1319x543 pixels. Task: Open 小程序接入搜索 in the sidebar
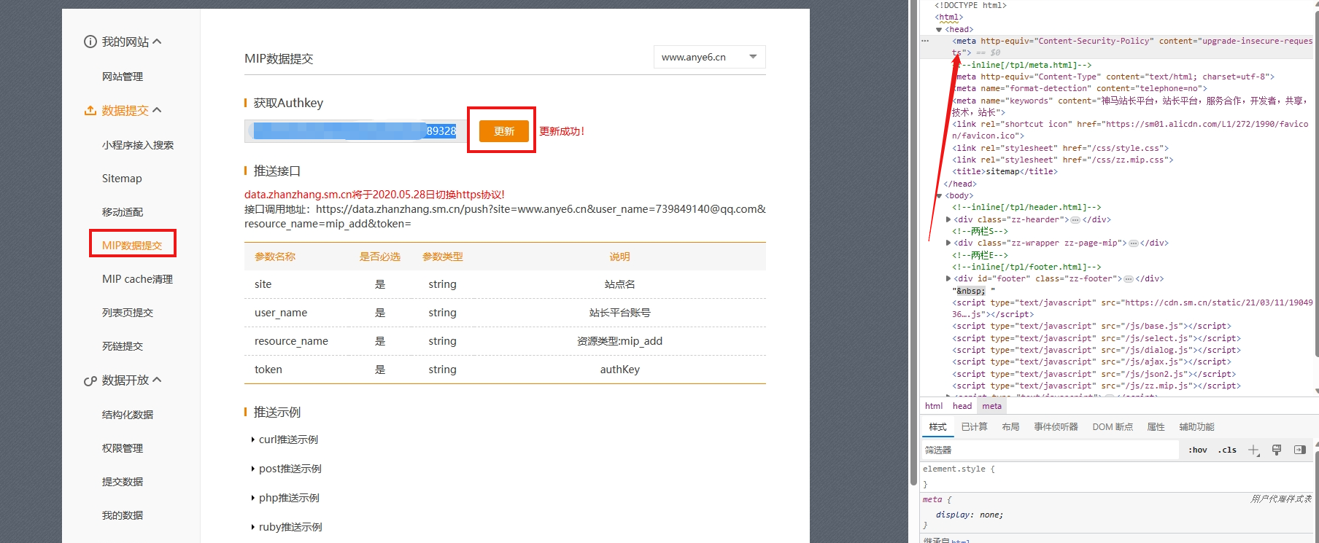point(138,145)
